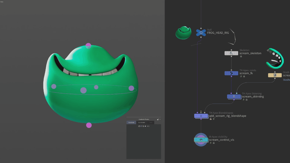Viewport: 290px width, 163px height.
Task: Select the Stash node icon
Action: (x=275, y=75)
